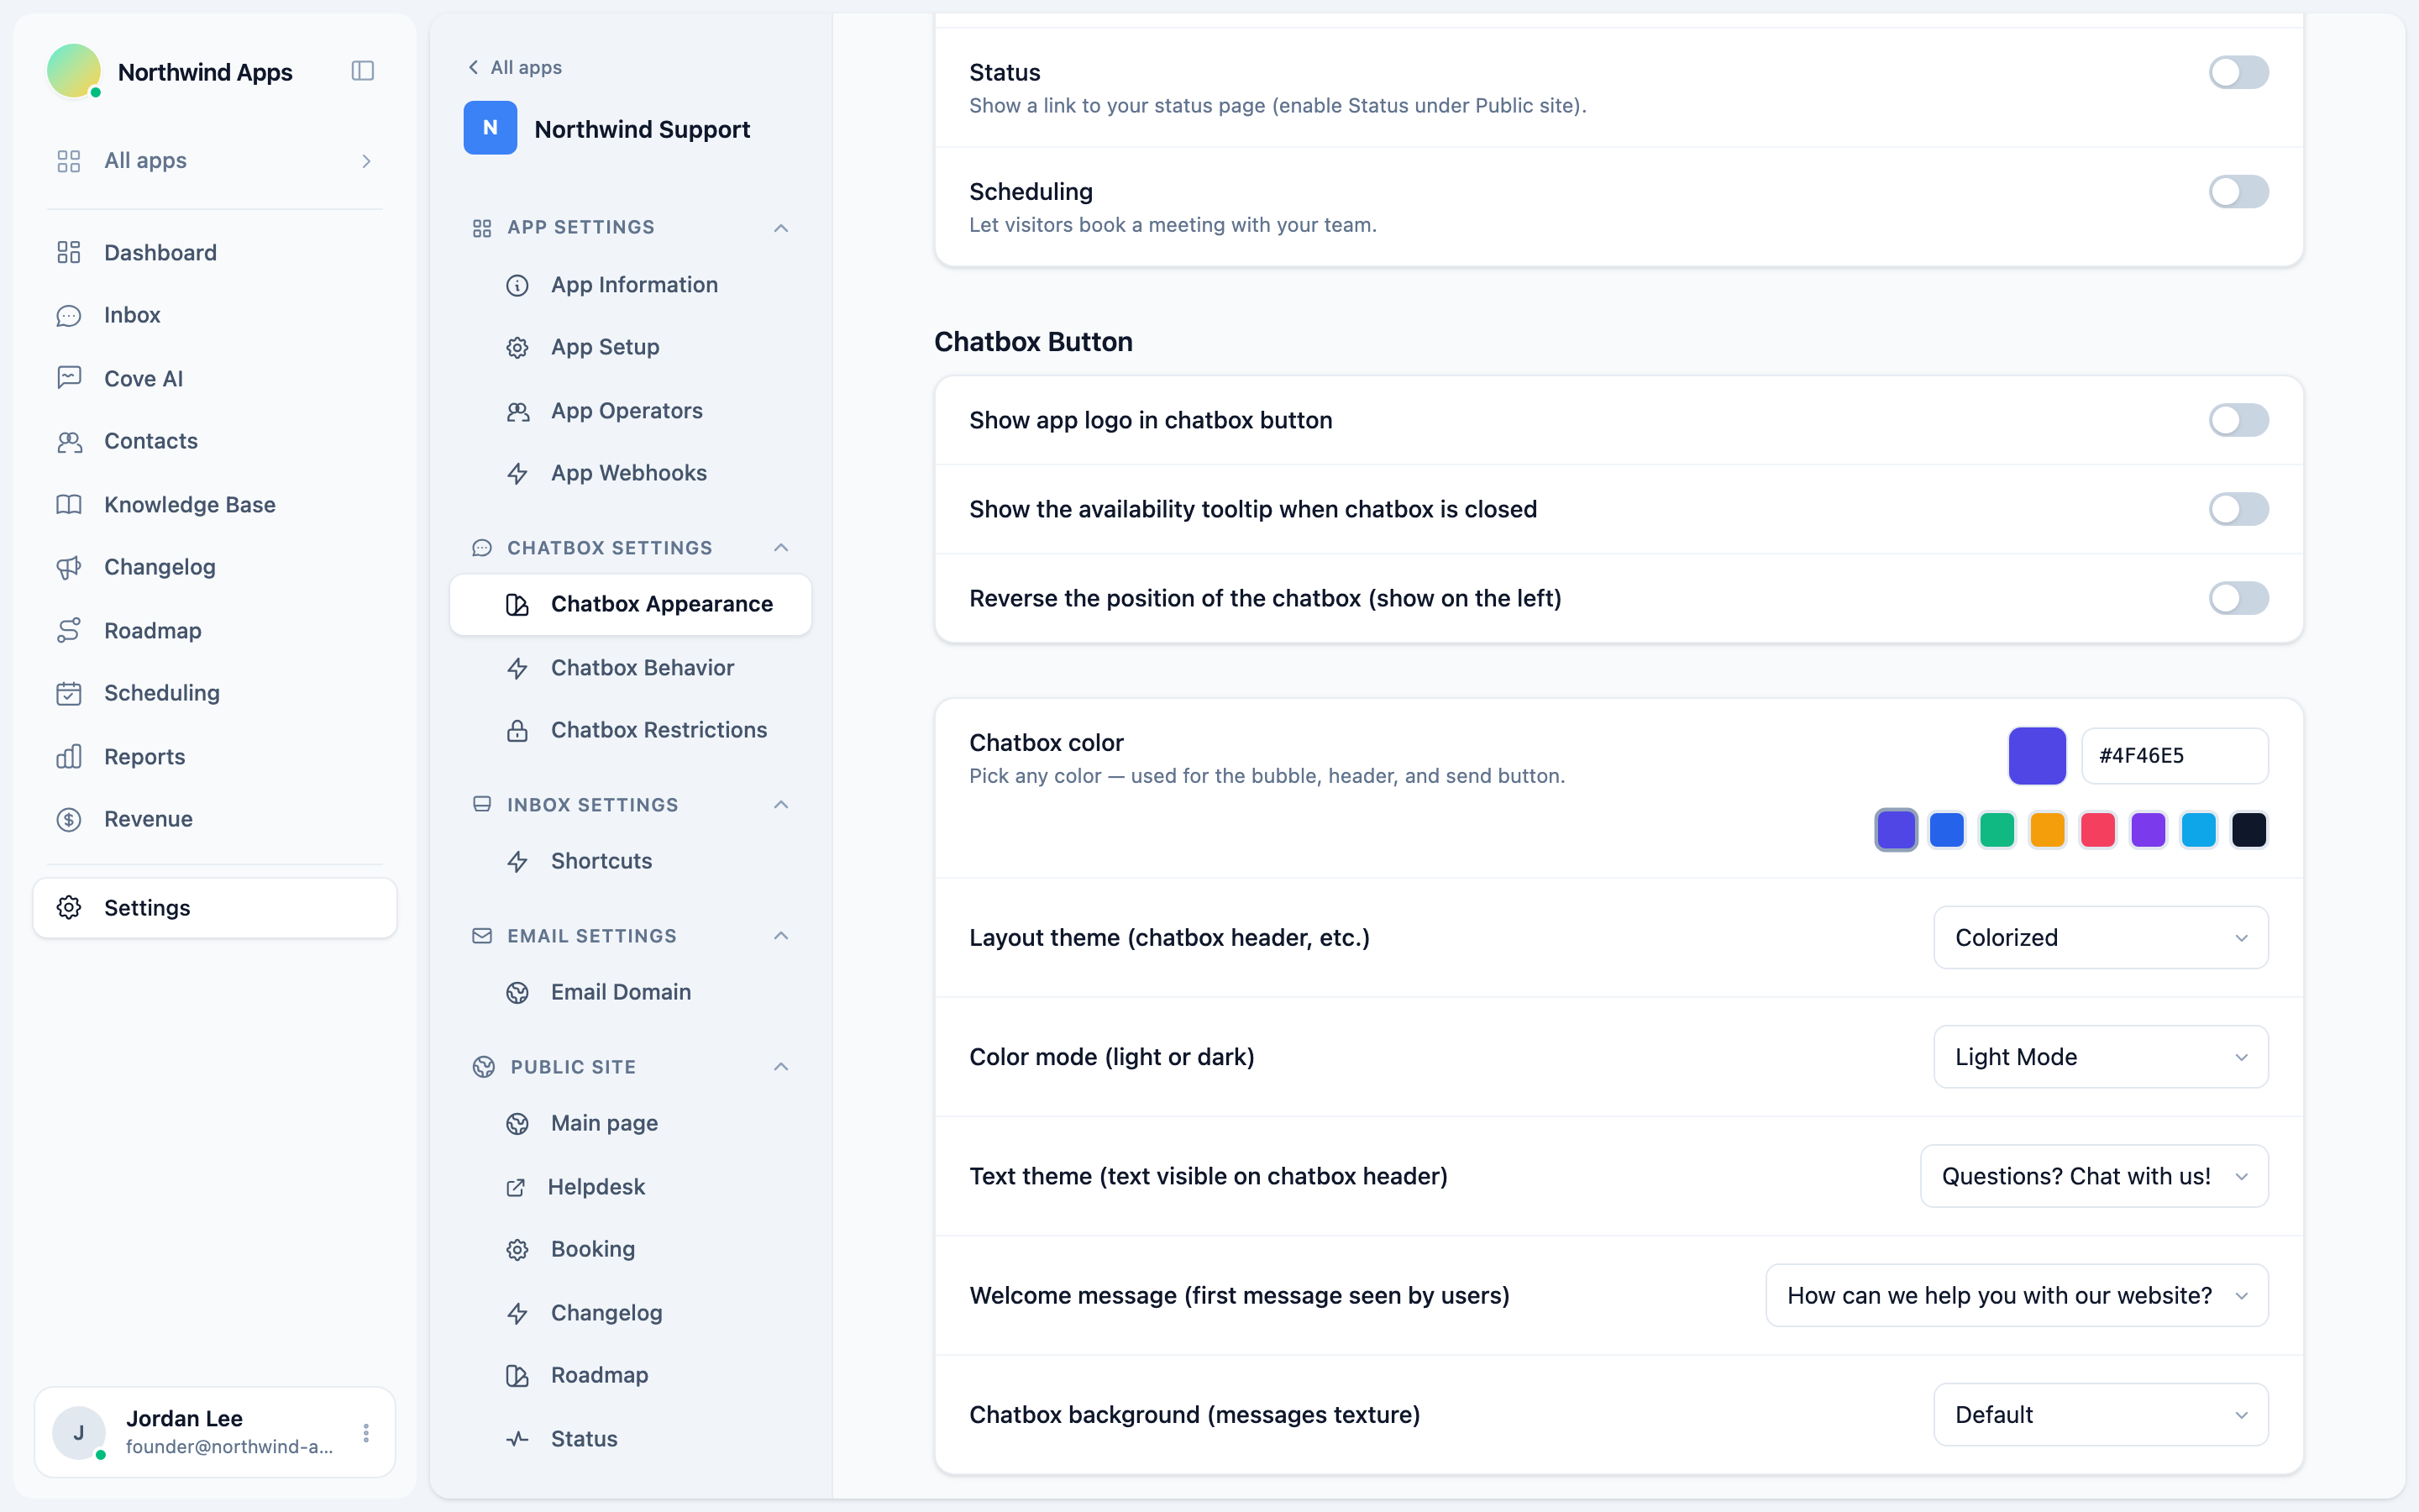Click the App Information info icon
Image resolution: width=2419 pixels, height=1512 pixels.
pos(517,285)
